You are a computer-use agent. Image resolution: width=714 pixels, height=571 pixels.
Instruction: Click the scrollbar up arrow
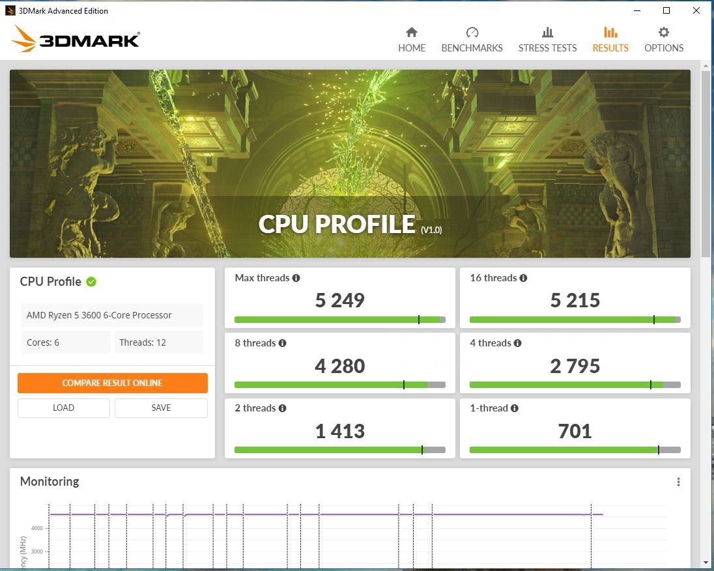pos(706,66)
